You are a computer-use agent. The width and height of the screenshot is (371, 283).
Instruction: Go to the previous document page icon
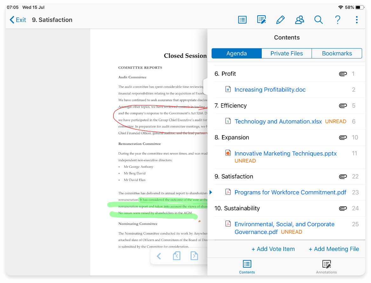click(x=177, y=256)
